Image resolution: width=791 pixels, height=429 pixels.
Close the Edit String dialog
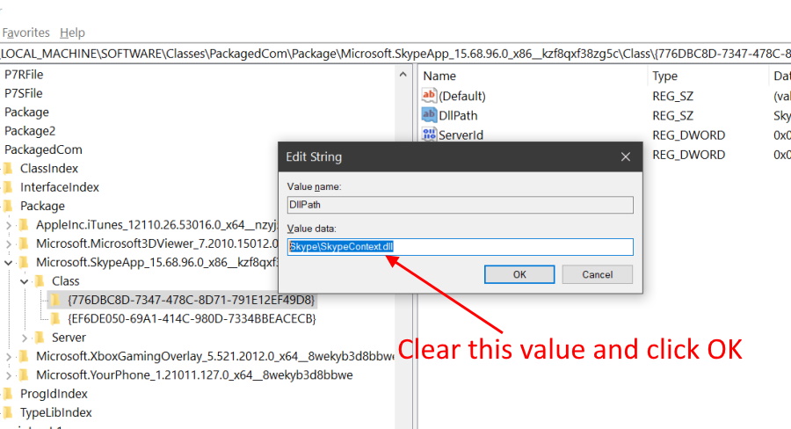point(626,157)
